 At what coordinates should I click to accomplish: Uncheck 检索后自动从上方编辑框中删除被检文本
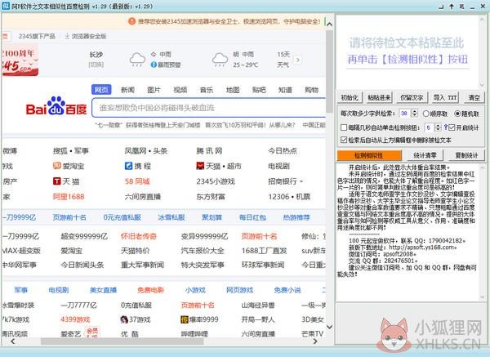coord(344,140)
